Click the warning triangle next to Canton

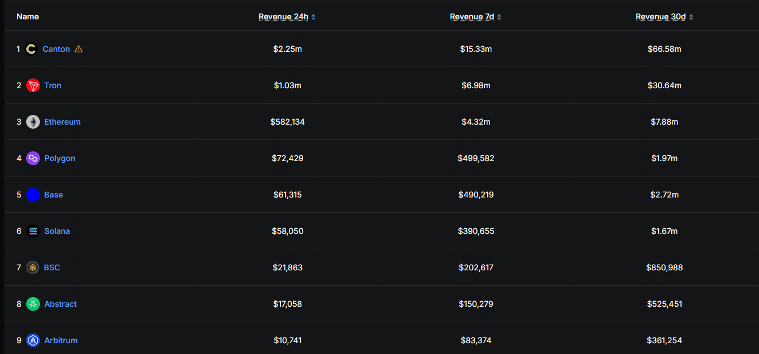tap(78, 49)
